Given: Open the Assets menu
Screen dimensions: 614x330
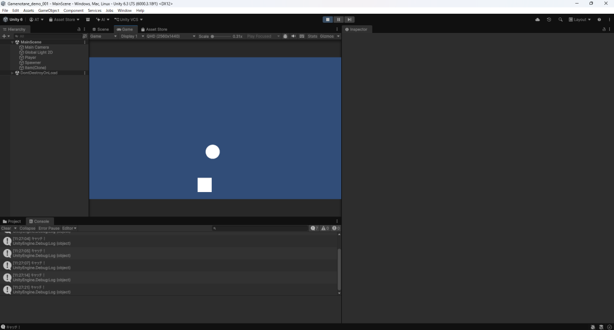Looking at the screenshot, I should pos(29,11).
